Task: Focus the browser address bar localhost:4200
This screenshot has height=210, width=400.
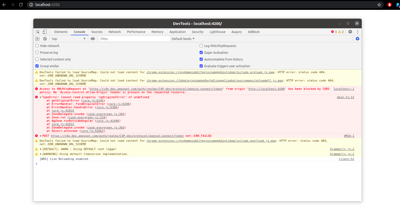Action: (x=205, y=5)
